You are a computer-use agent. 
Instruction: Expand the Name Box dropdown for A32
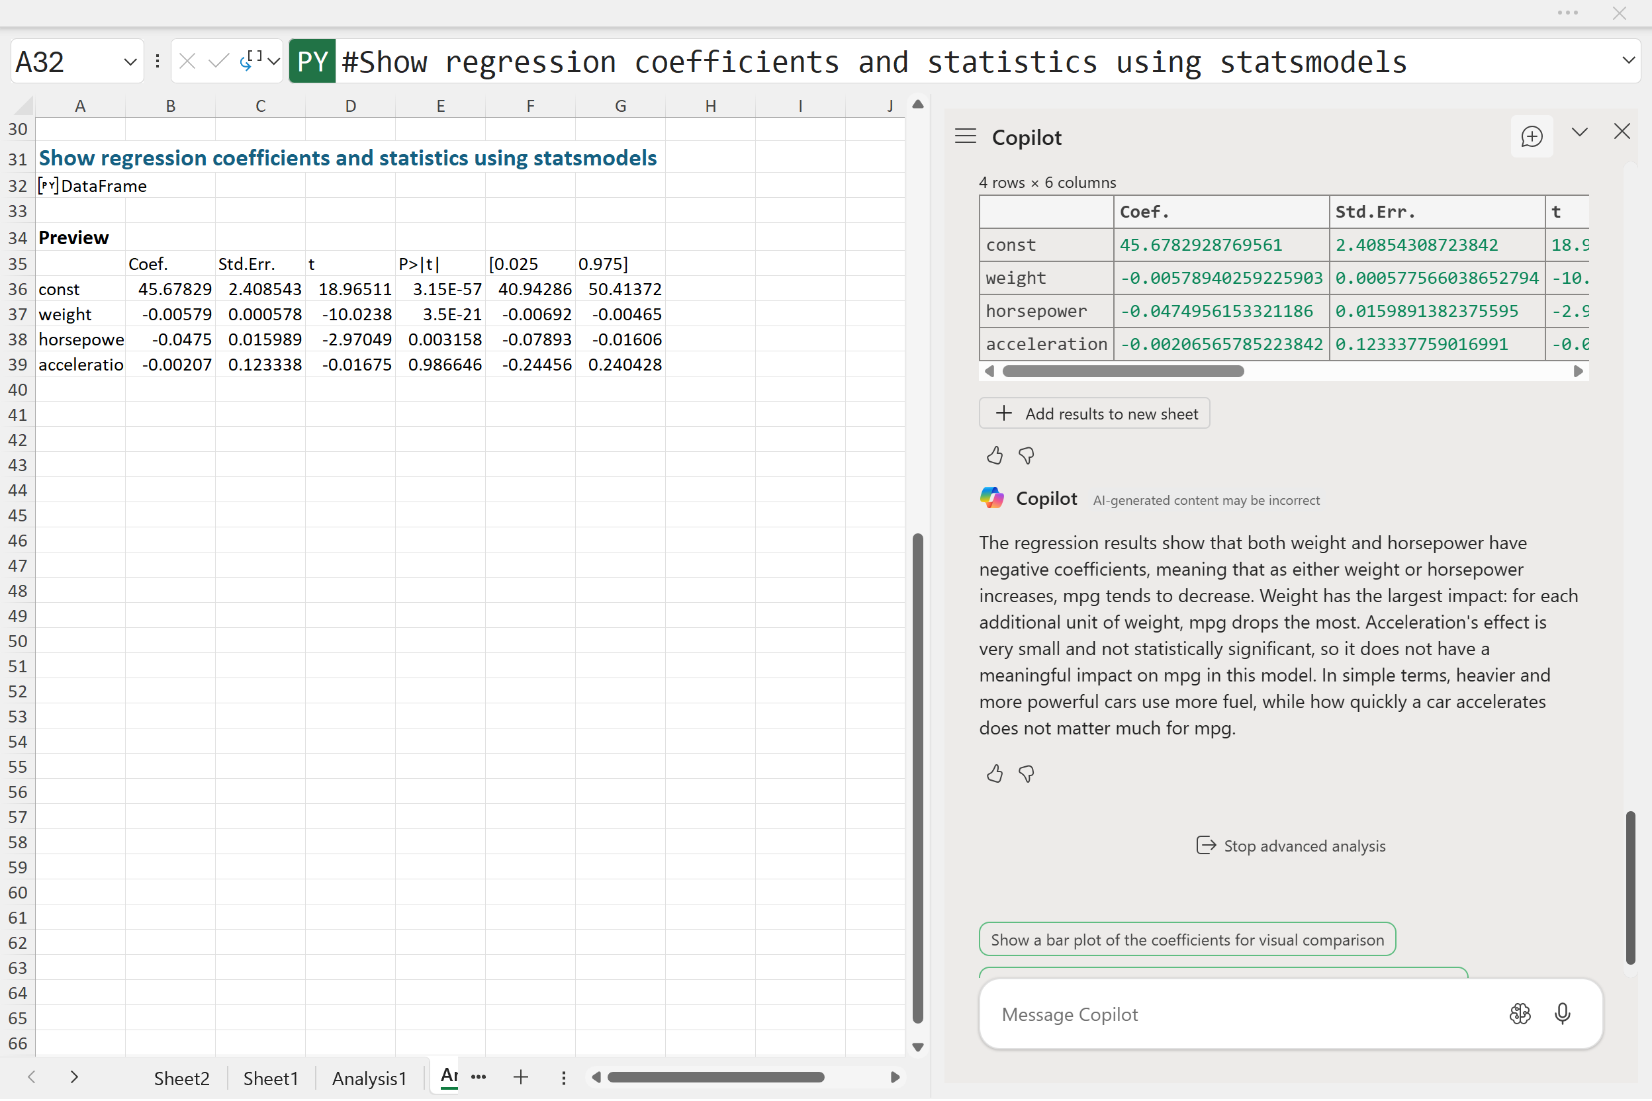pos(130,62)
